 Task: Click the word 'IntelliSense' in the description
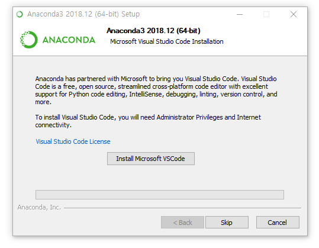pyautogui.click(x=147, y=94)
